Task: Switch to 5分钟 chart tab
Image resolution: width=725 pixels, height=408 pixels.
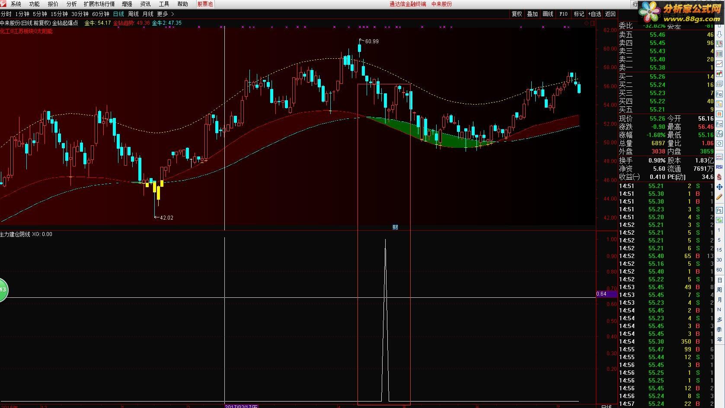Action: coord(40,14)
